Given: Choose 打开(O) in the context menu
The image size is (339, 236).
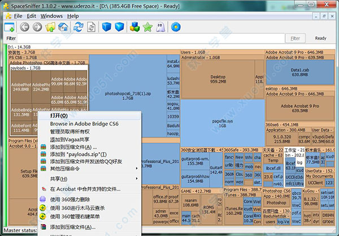Looking at the screenshot, I should (89, 116).
